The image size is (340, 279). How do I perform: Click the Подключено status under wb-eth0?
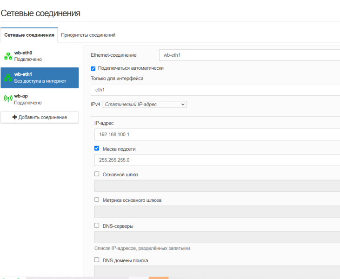tap(28, 59)
